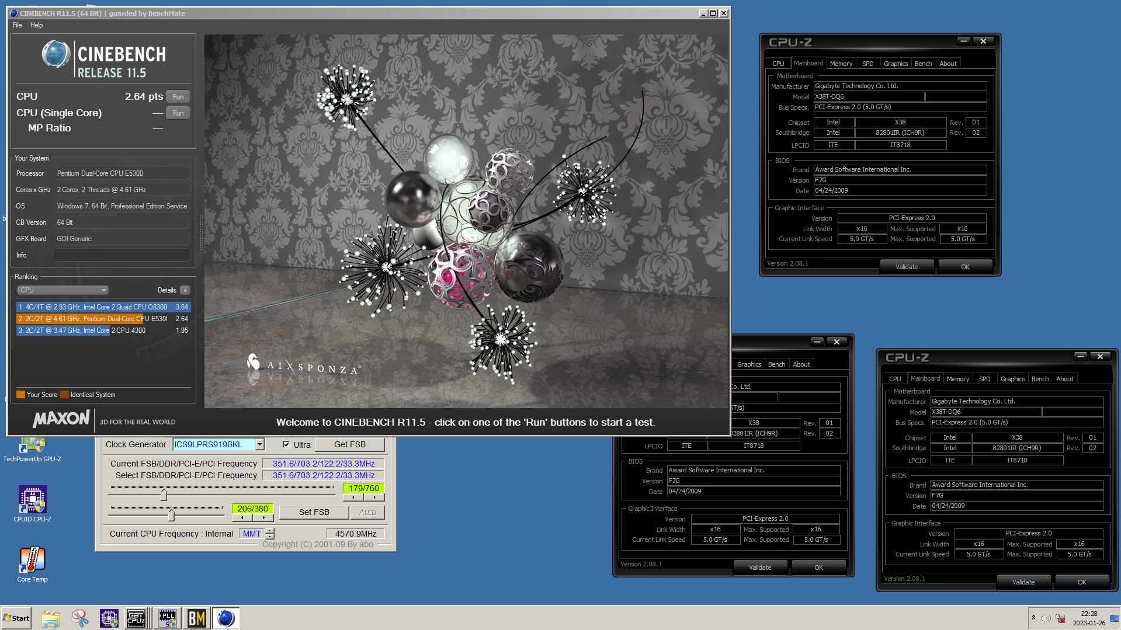Open the Start menu on the taskbar
Viewport: 1121px width, 630px height.
click(16, 618)
